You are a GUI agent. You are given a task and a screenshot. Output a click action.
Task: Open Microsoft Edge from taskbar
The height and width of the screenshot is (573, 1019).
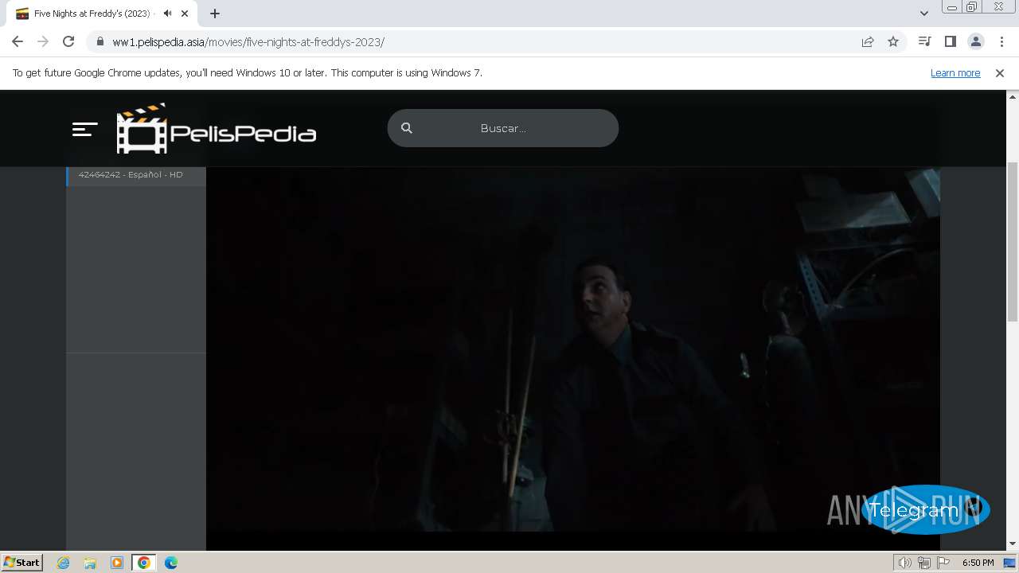pyautogui.click(x=171, y=563)
